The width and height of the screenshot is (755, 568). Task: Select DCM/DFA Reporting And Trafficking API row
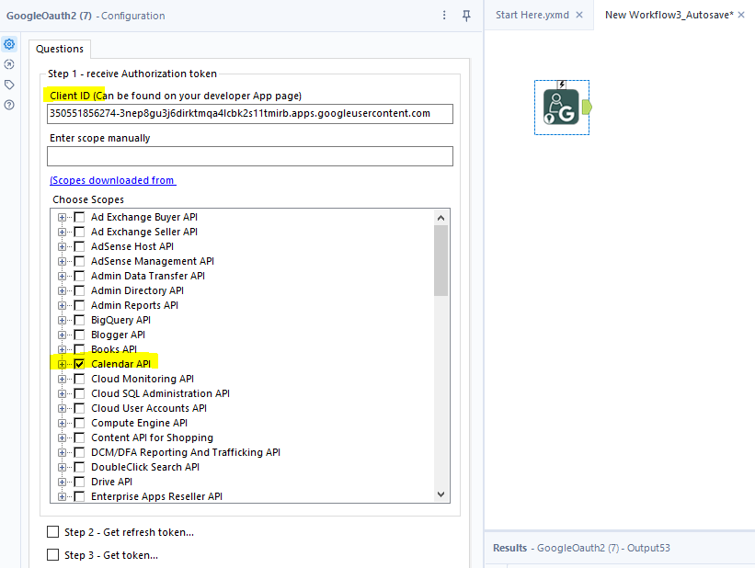tap(186, 452)
